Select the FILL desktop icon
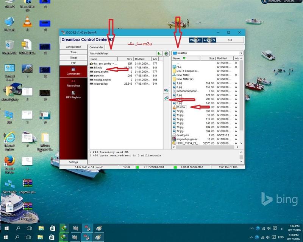 pos(9,117)
